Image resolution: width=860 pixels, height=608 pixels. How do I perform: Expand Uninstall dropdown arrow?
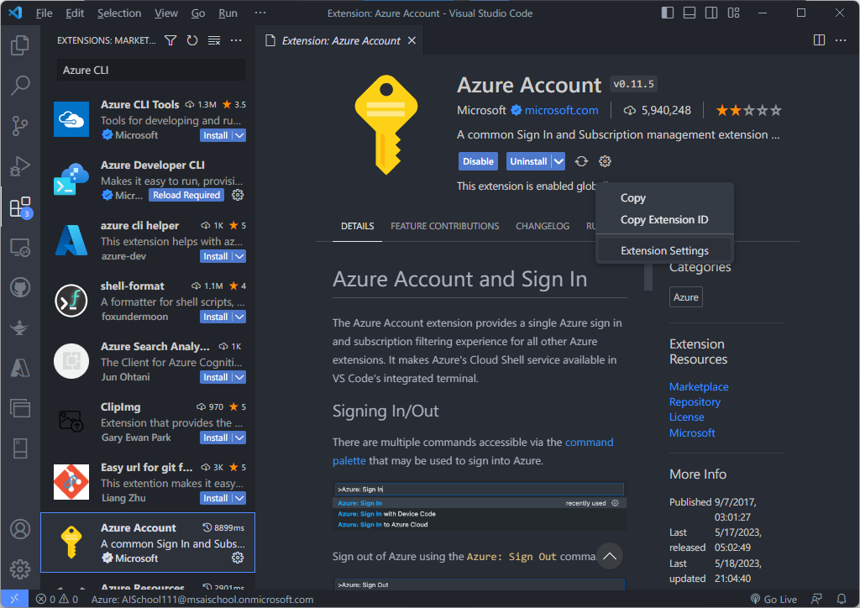[x=558, y=161]
